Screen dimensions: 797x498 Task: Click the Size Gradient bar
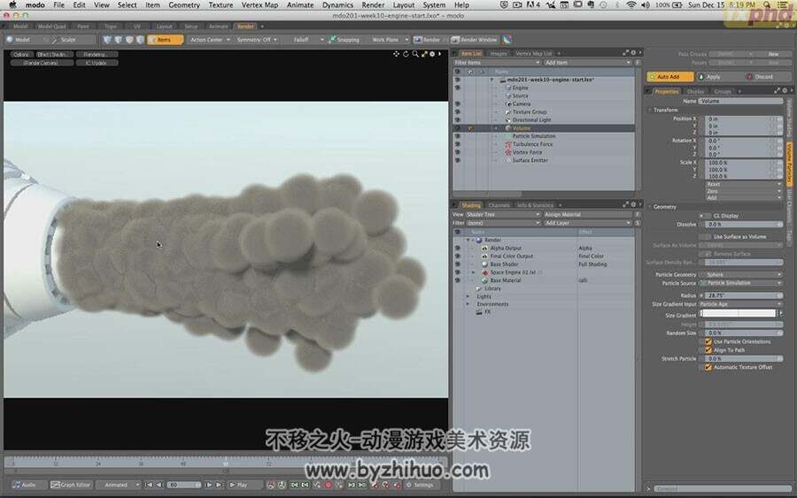[x=738, y=314]
